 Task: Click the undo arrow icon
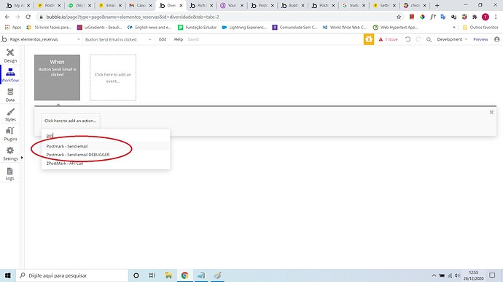coord(408,39)
